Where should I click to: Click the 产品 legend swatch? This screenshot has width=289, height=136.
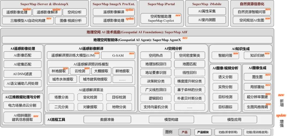point(184,132)
